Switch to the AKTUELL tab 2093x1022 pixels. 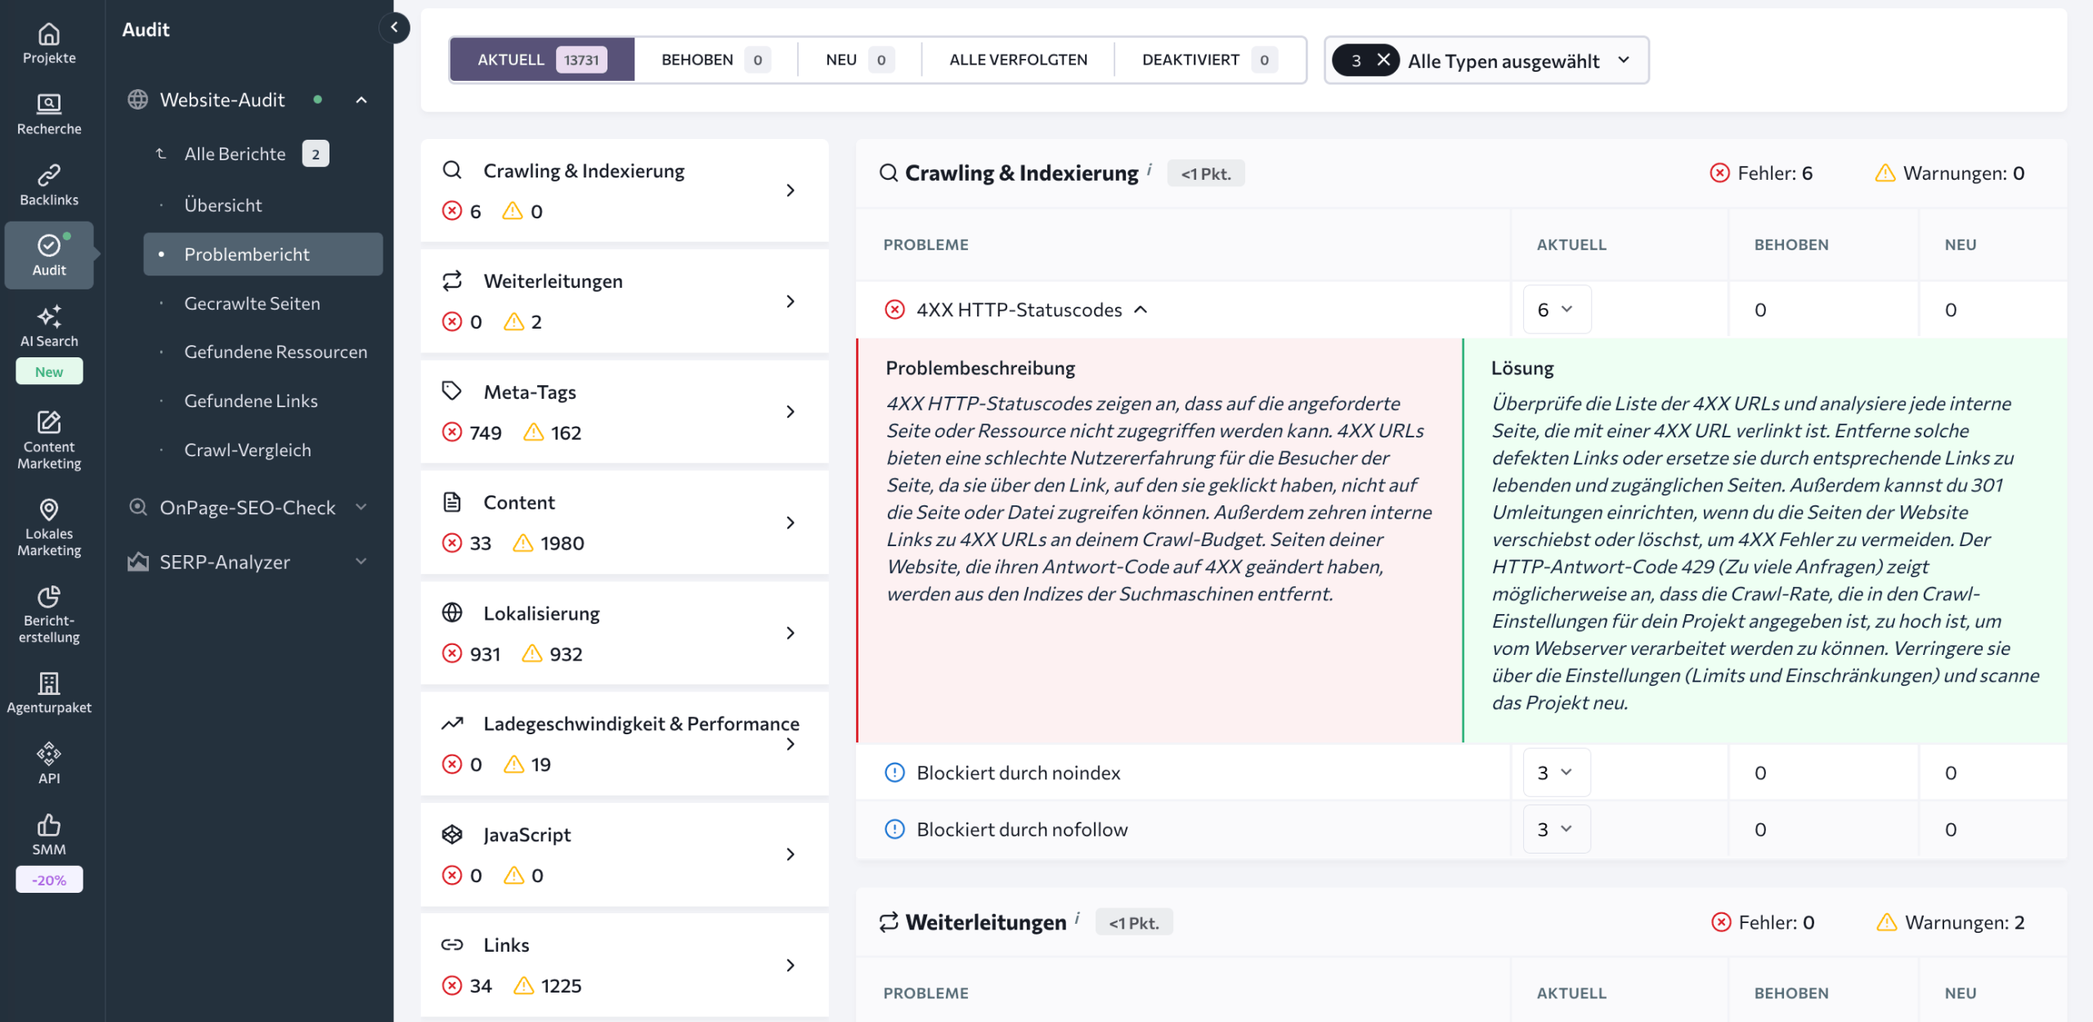[542, 60]
